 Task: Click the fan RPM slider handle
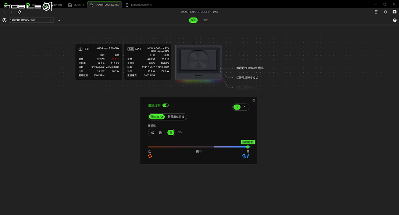pyautogui.click(x=248, y=147)
